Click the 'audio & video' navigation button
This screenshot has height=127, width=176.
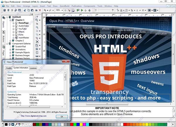click(125, 30)
